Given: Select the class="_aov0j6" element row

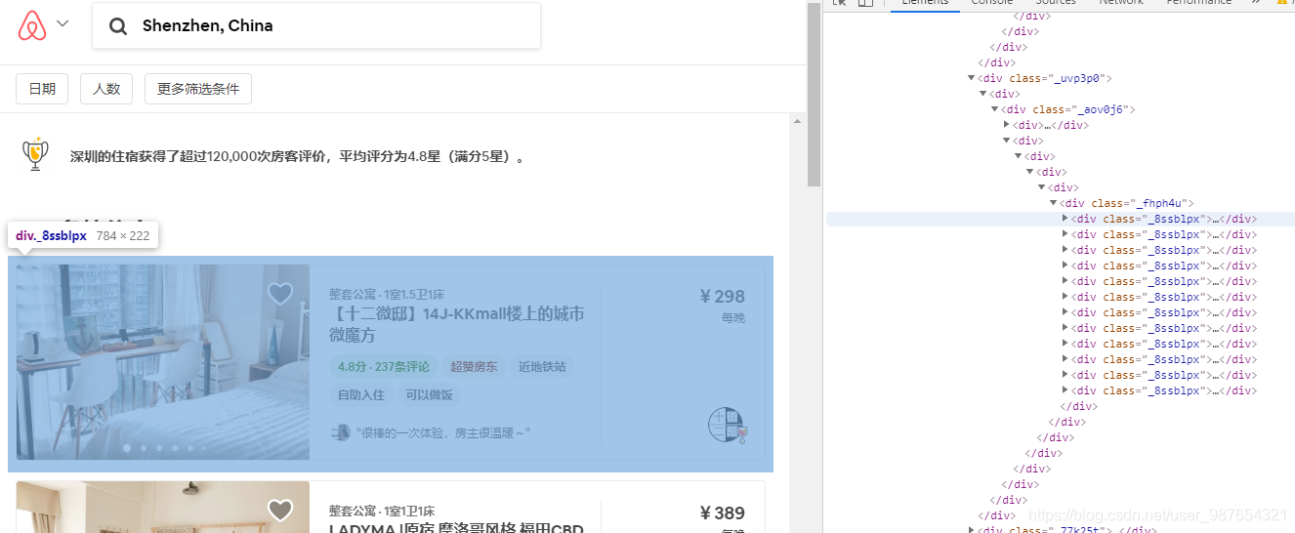Looking at the screenshot, I should 1068,109.
